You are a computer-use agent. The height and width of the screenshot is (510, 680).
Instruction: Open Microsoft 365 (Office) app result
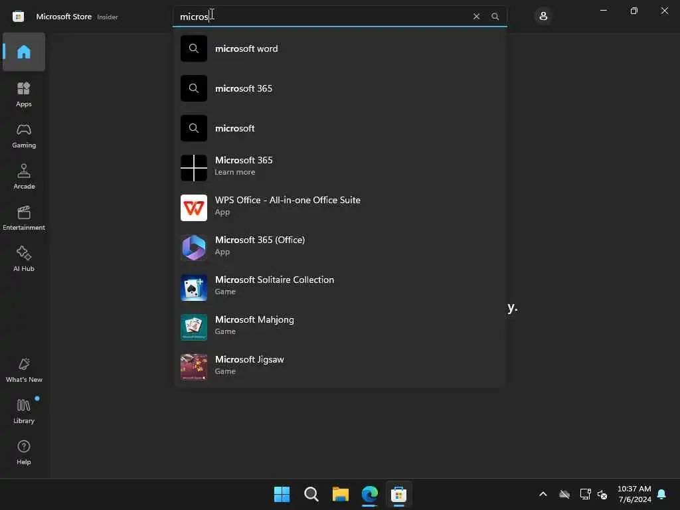340,248
